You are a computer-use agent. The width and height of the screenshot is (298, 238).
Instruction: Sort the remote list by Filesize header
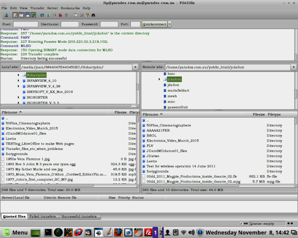254,115
